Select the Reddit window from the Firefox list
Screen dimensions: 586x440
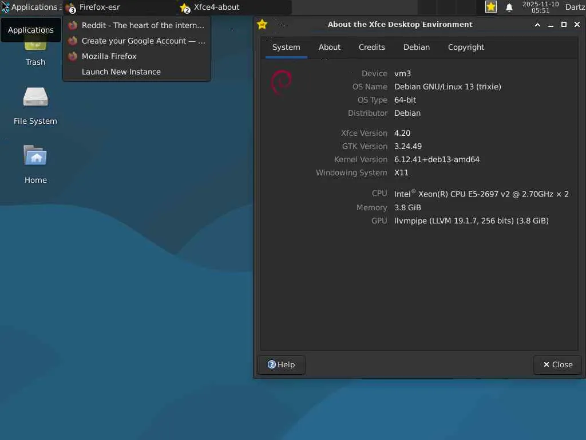coord(137,25)
